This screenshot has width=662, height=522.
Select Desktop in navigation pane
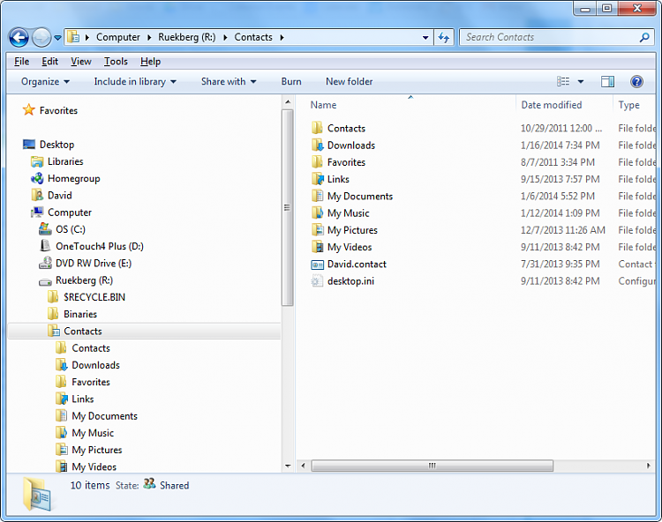pos(49,145)
